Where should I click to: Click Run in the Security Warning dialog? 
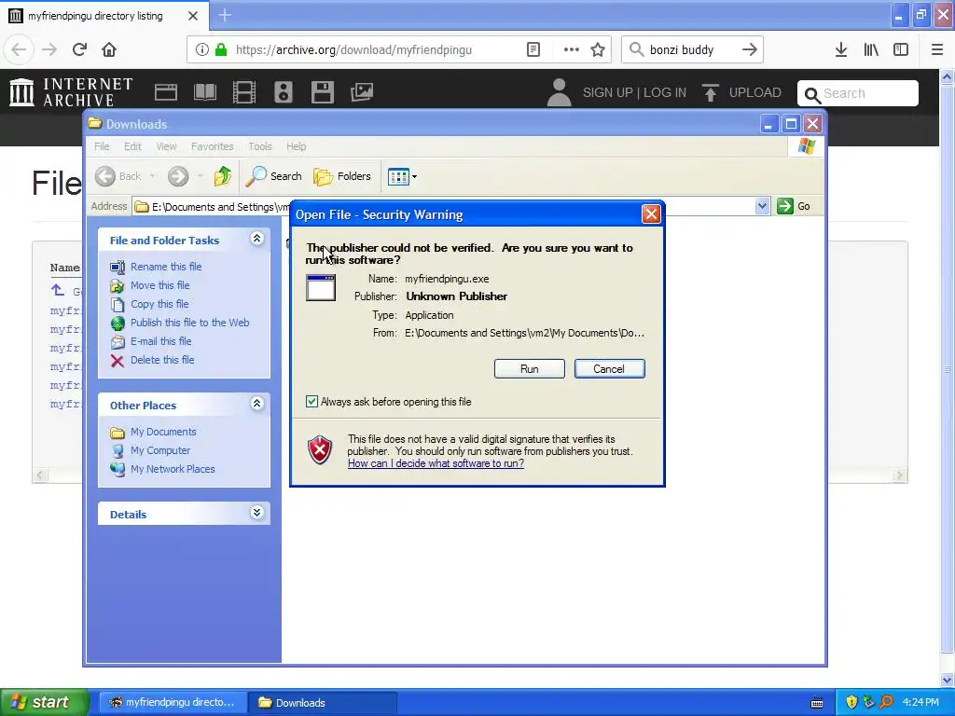[530, 369]
